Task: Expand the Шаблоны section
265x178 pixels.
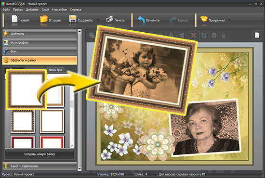Action: pos(40,34)
